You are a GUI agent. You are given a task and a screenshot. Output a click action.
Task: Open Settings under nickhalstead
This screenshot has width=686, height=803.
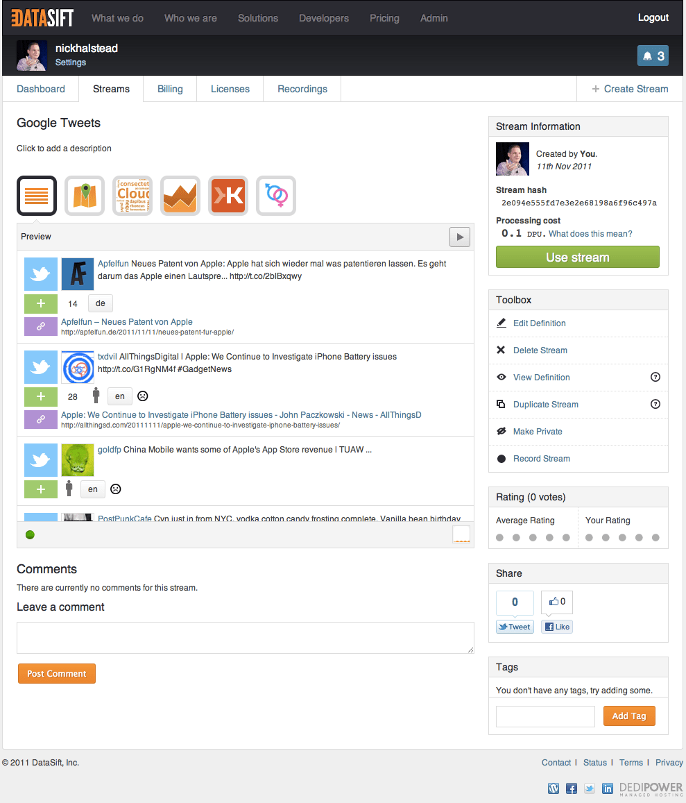(x=71, y=62)
